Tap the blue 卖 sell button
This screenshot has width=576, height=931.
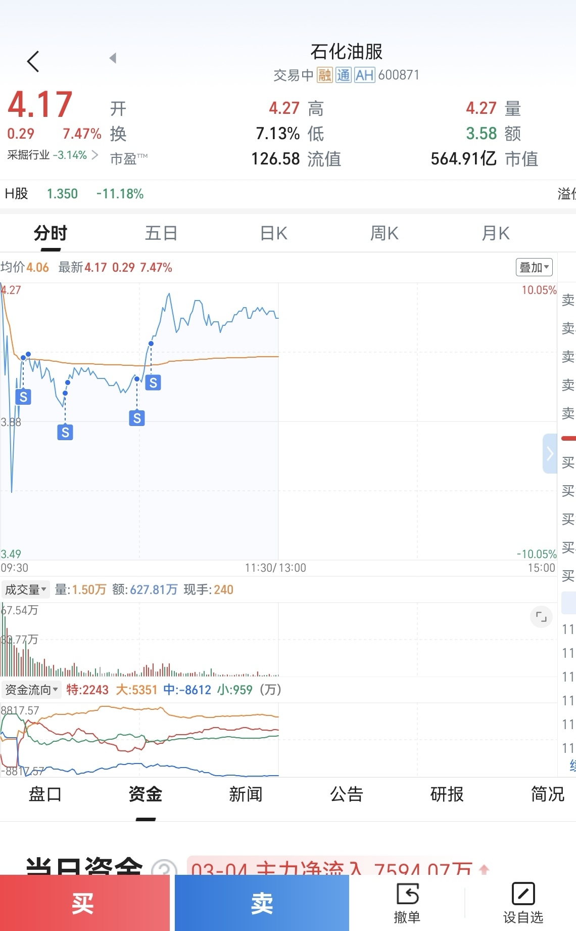pyautogui.click(x=262, y=903)
